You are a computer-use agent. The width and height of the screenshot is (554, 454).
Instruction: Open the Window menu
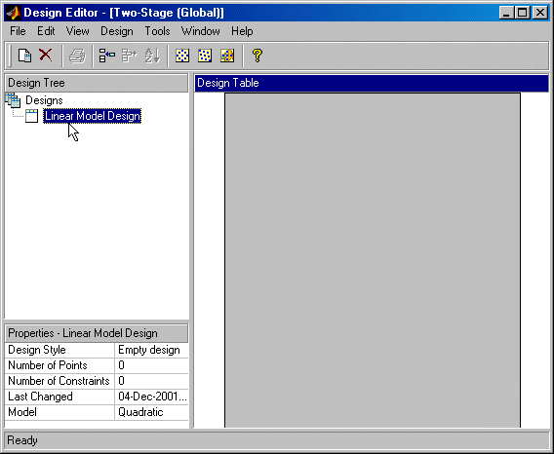200,31
